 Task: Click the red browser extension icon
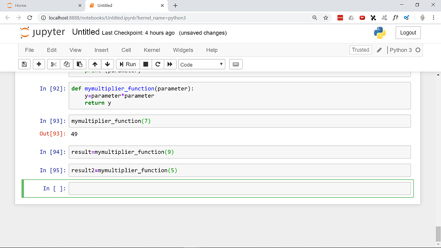coord(340,18)
